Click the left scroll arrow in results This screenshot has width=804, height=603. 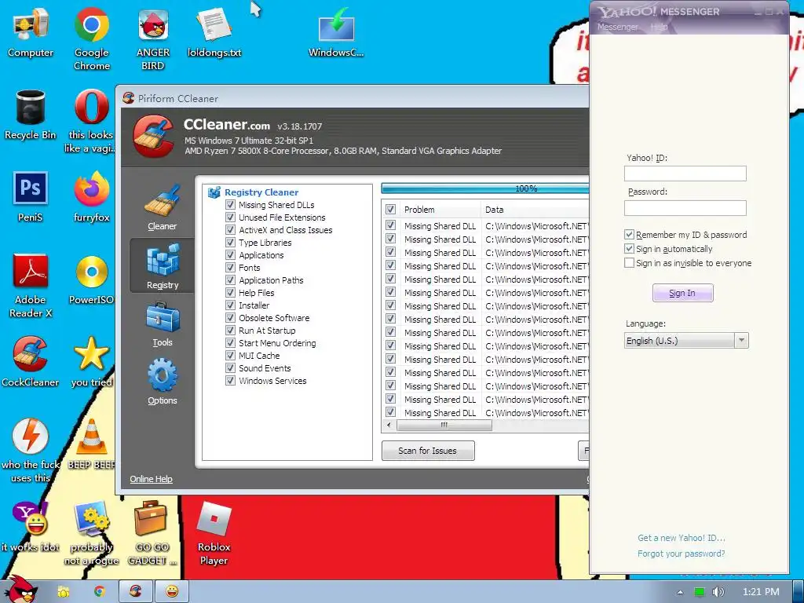coord(389,425)
